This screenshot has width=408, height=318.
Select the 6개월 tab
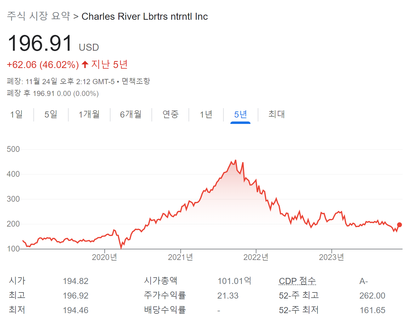131,114
